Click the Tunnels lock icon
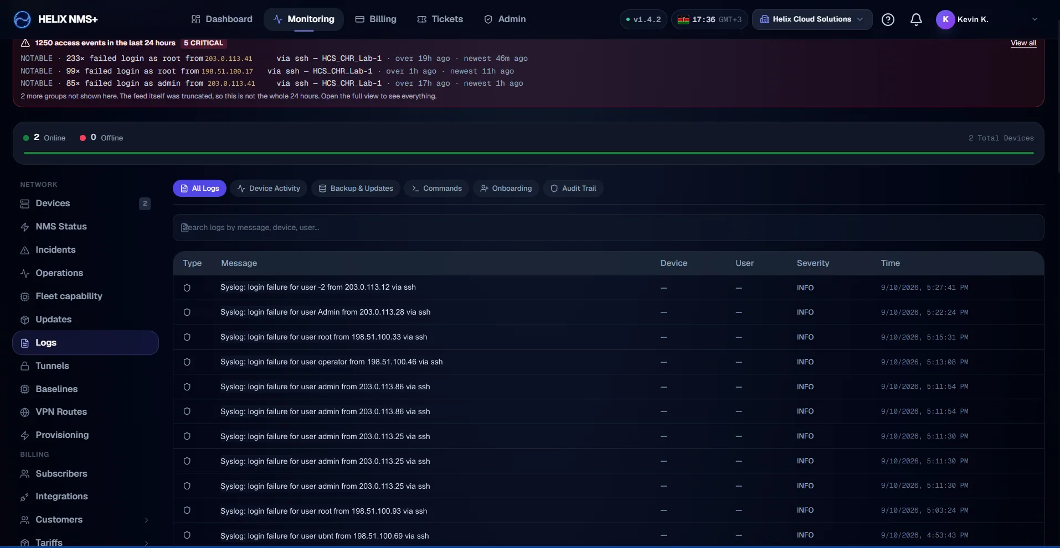This screenshot has width=1060, height=548. point(25,366)
